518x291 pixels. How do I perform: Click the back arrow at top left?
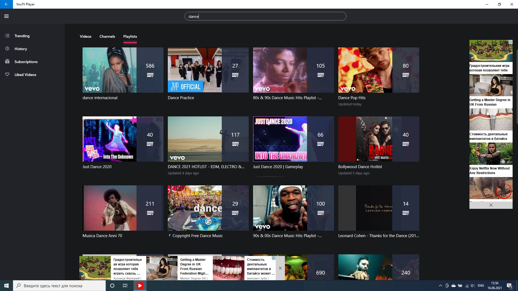(6, 4)
